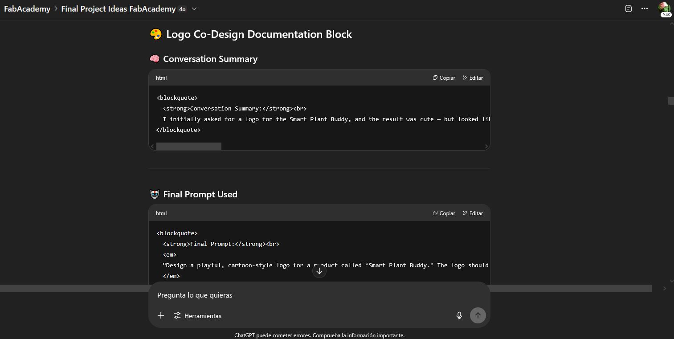The height and width of the screenshot is (339, 674).
Task: Click the scroll-to-bottom down arrow button
Action: 319,271
